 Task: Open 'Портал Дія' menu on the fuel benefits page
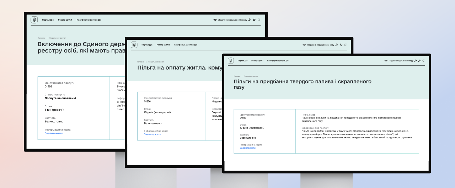(x=242, y=61)
